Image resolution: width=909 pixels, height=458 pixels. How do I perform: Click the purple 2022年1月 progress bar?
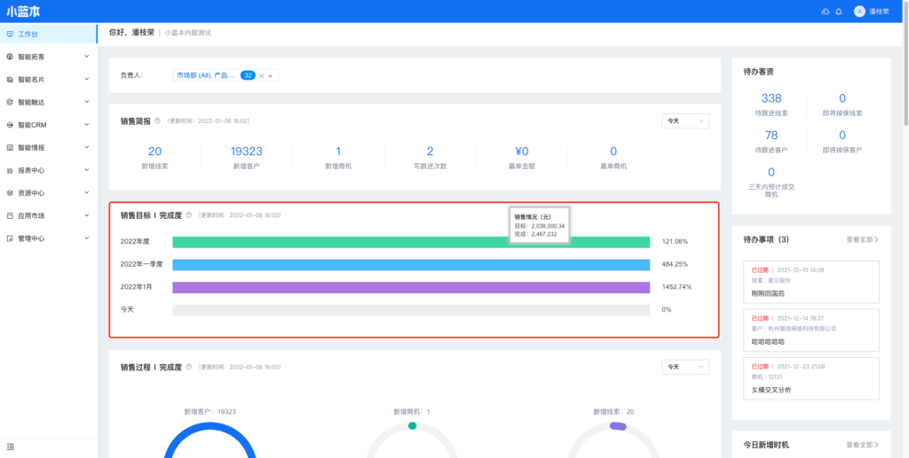(x=411, y=287)
